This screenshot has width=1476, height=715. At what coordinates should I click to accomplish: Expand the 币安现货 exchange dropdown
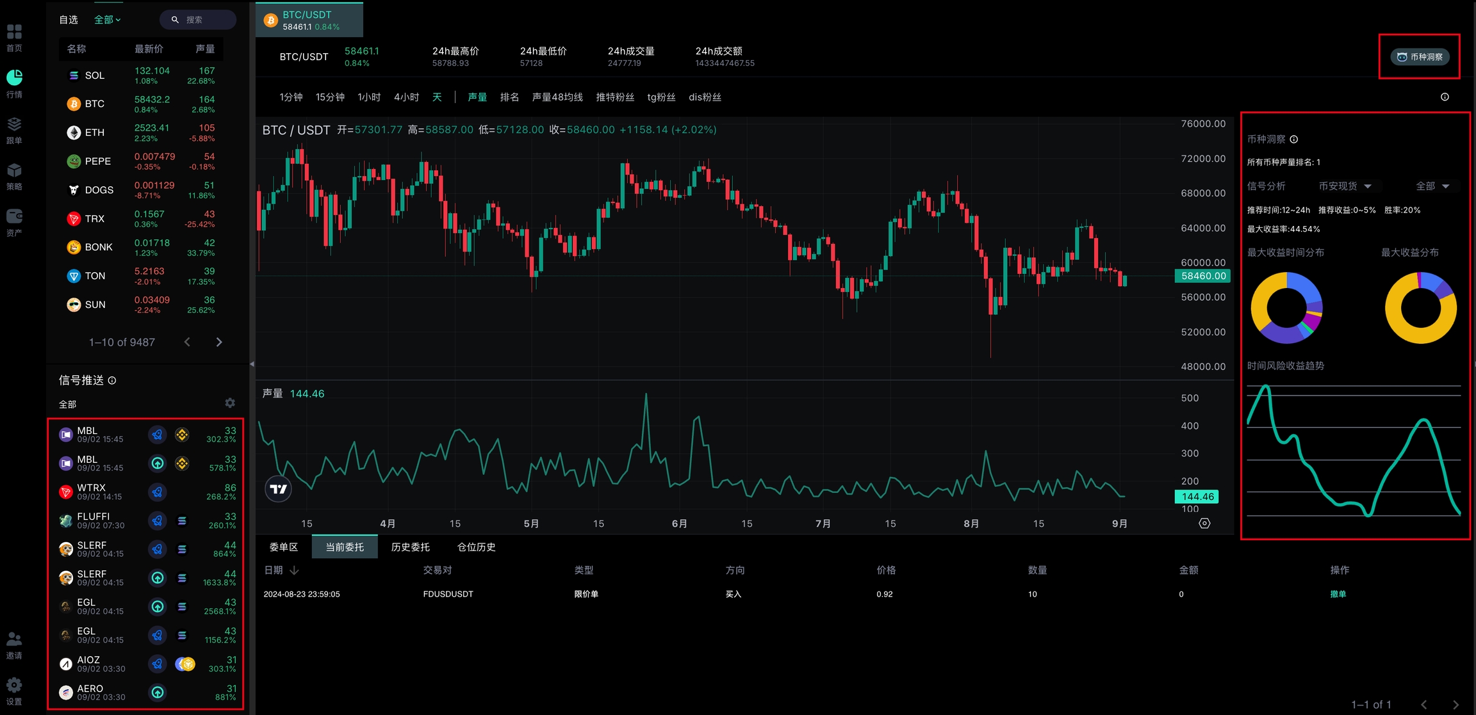pos(1345,186)
